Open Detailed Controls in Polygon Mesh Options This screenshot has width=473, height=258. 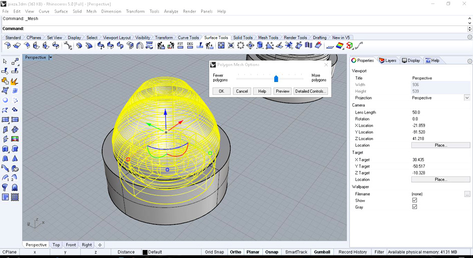(311, 91)
